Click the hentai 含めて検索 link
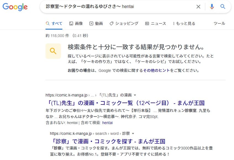 (x=107, y=123)
